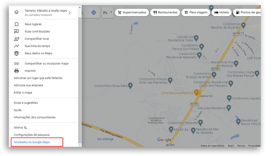
Task: Select Condomínio Aquarius map pin
Action: click(229, 98)
